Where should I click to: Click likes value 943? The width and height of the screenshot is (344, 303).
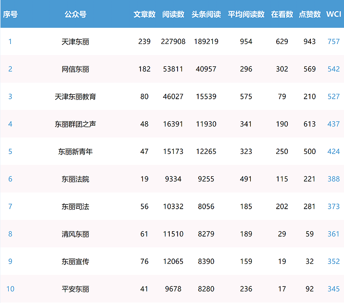(x=309, y=42)
